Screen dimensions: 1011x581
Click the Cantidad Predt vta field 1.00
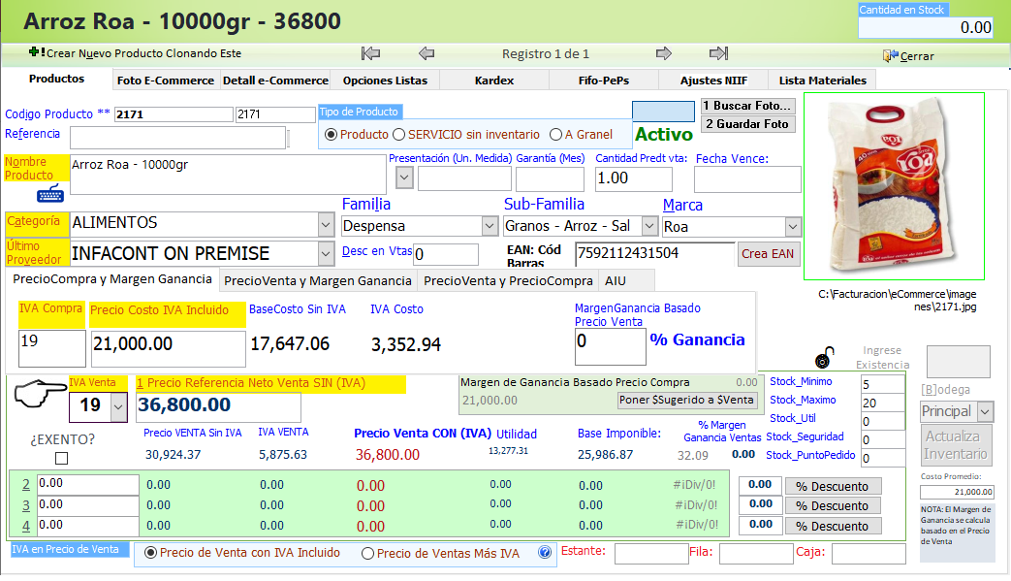(633, 178)
